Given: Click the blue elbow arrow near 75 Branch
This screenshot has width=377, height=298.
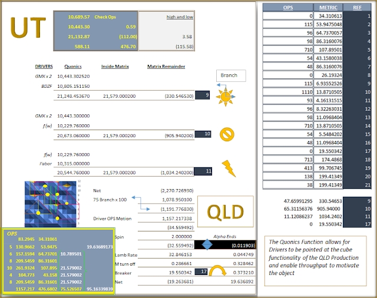Looking at the screenshot, I should 141,203.
